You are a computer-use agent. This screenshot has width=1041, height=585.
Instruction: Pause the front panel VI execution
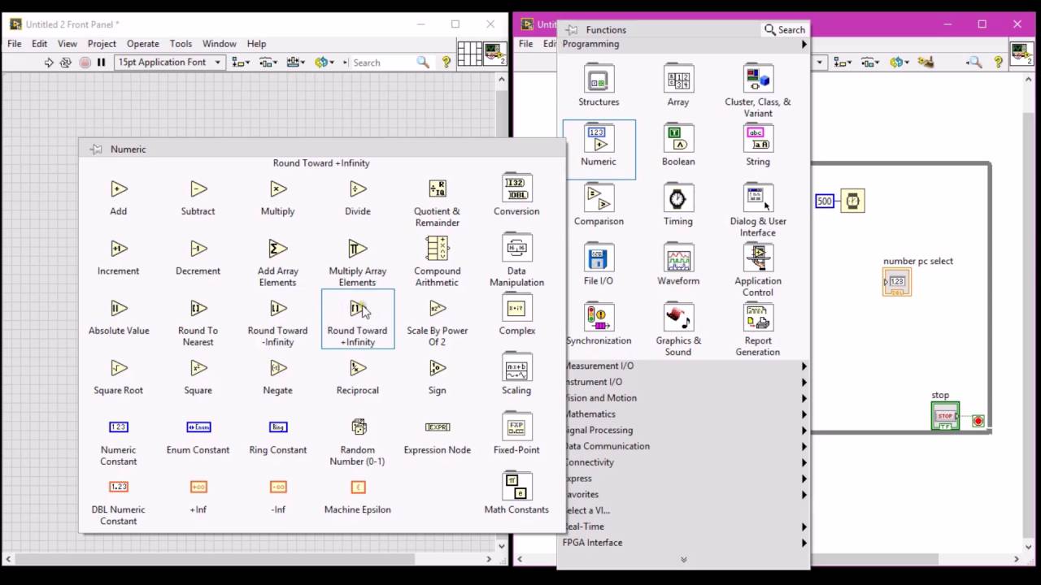click(x=101, y=63)
